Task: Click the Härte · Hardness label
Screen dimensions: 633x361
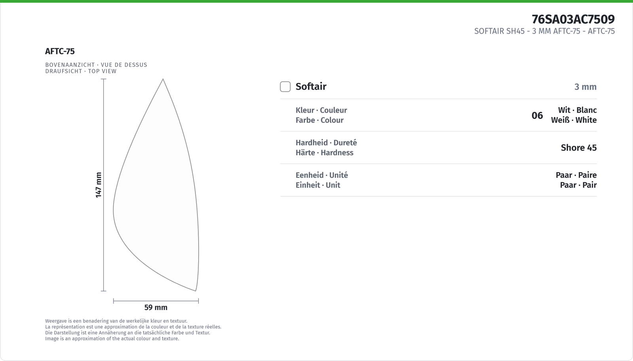Action: (x=324, y=152)
